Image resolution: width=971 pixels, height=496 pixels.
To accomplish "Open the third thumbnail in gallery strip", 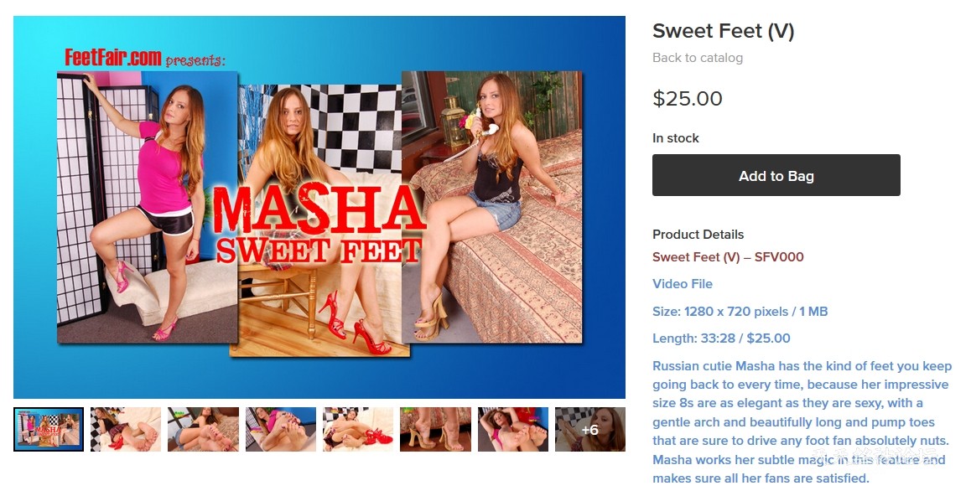I will point(203,429).
